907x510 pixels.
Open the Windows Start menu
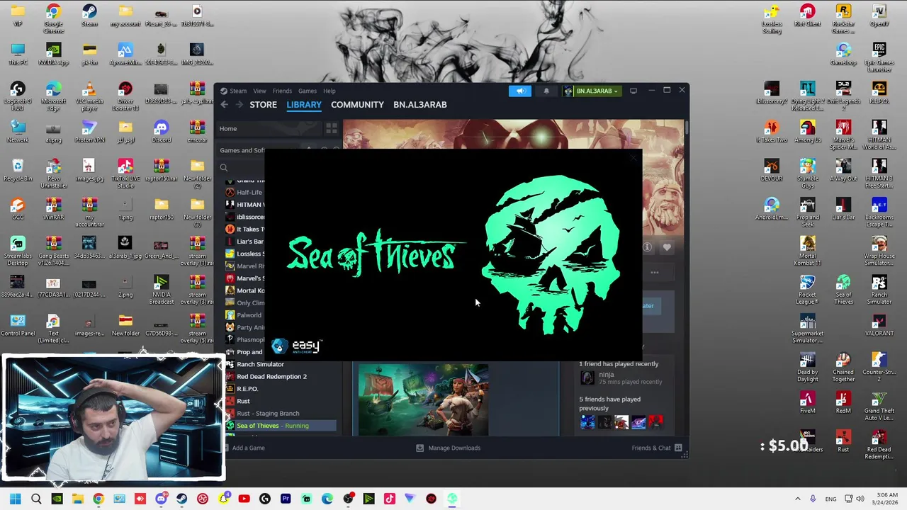click(x=15, y=499)
